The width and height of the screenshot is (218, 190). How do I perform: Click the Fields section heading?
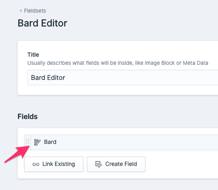[x=28, y=117]
